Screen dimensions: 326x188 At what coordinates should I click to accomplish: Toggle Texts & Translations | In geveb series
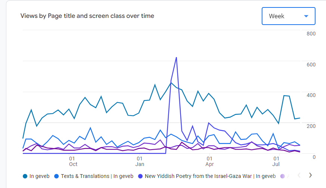pyautogui.click(x=97, y=176)
